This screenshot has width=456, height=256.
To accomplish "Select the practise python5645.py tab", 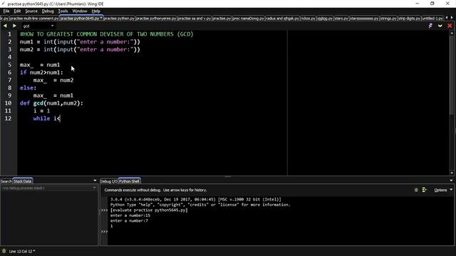I will click(x=81, y=18).
